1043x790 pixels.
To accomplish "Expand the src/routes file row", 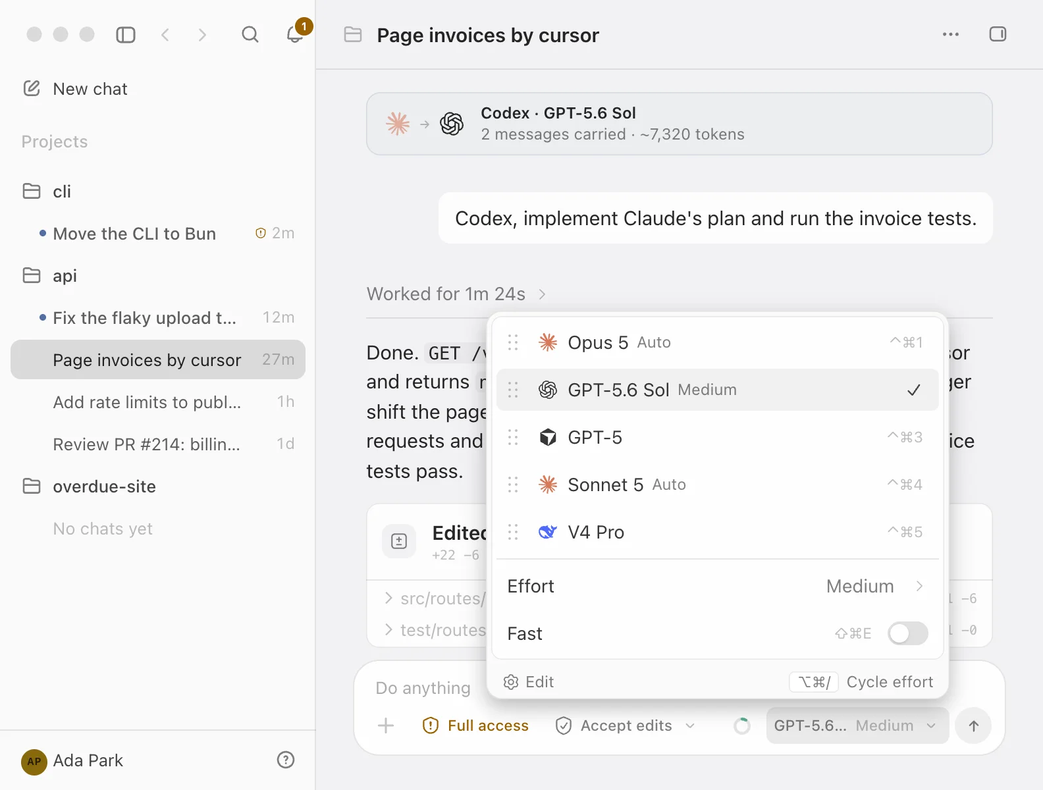I will click(435, 598).
